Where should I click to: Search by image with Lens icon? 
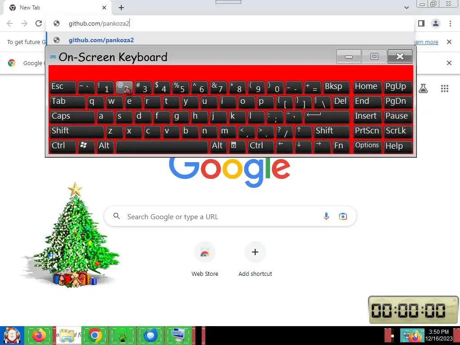click(343, 217)
